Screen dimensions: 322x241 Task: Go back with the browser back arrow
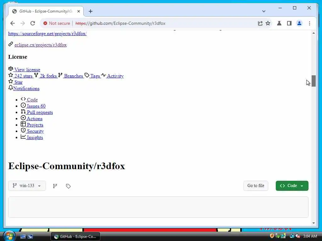coord(13,23)
